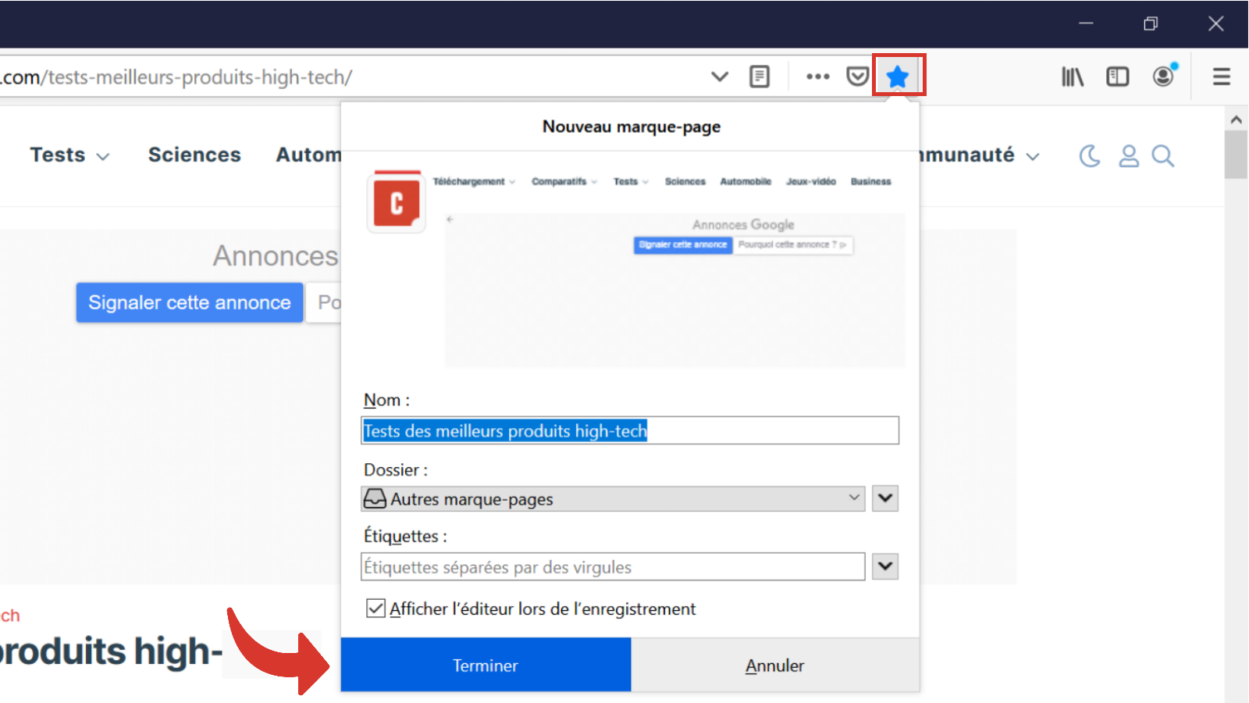
Task: Click Signaler cette annonce button
Action: (x=190, y=302)
